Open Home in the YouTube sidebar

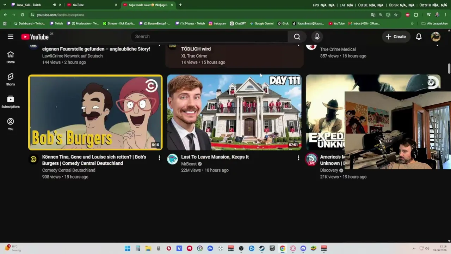(11, 57)
